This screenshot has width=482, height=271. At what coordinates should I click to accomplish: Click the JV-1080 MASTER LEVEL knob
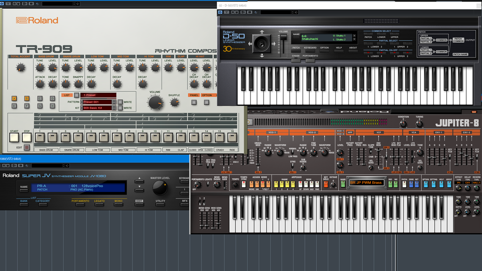pos(160,188)
